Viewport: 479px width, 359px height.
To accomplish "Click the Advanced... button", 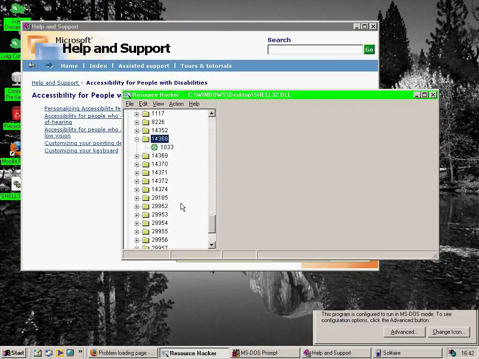I will coord(404,332).
